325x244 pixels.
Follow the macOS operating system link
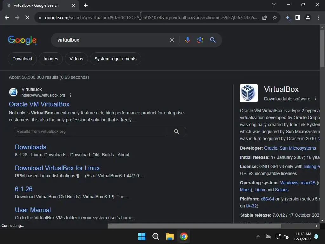(x=308, y=183)
